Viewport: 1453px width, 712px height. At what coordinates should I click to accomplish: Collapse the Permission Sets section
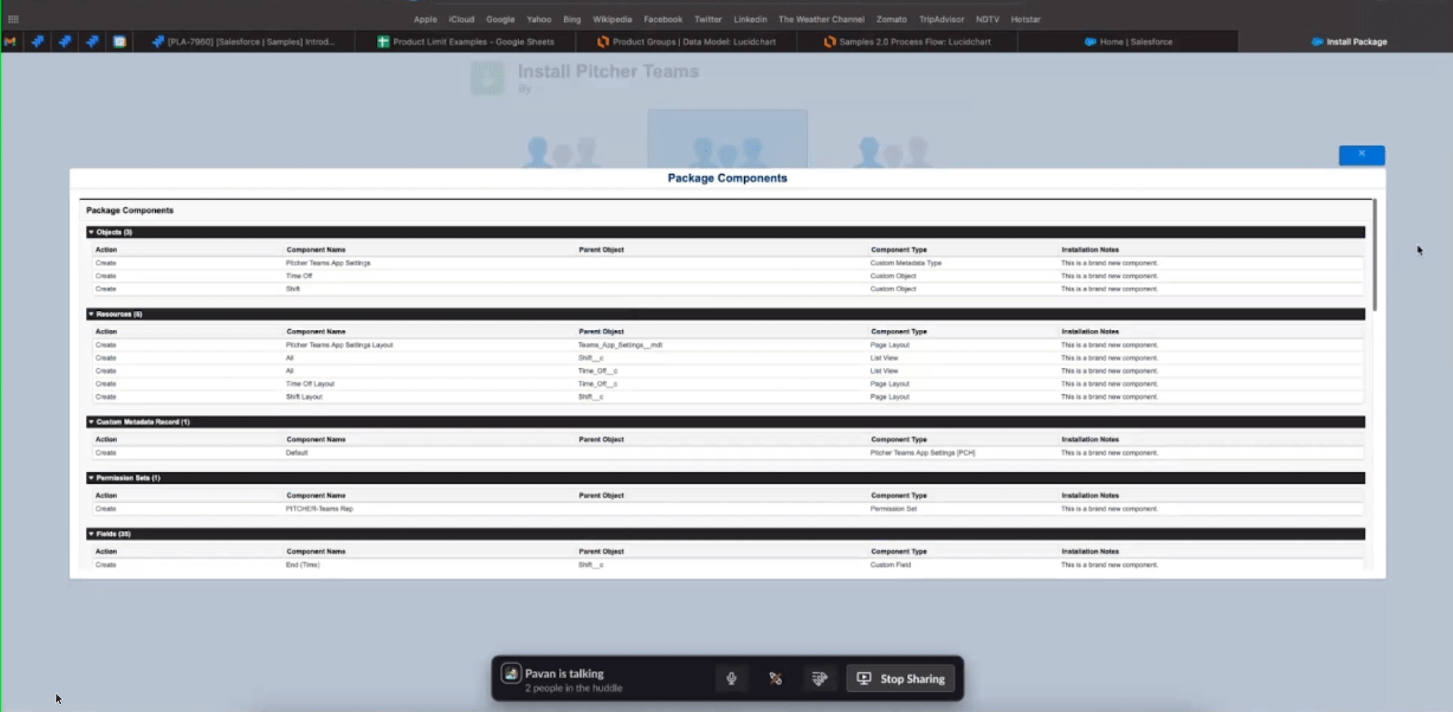coord(91,478)
